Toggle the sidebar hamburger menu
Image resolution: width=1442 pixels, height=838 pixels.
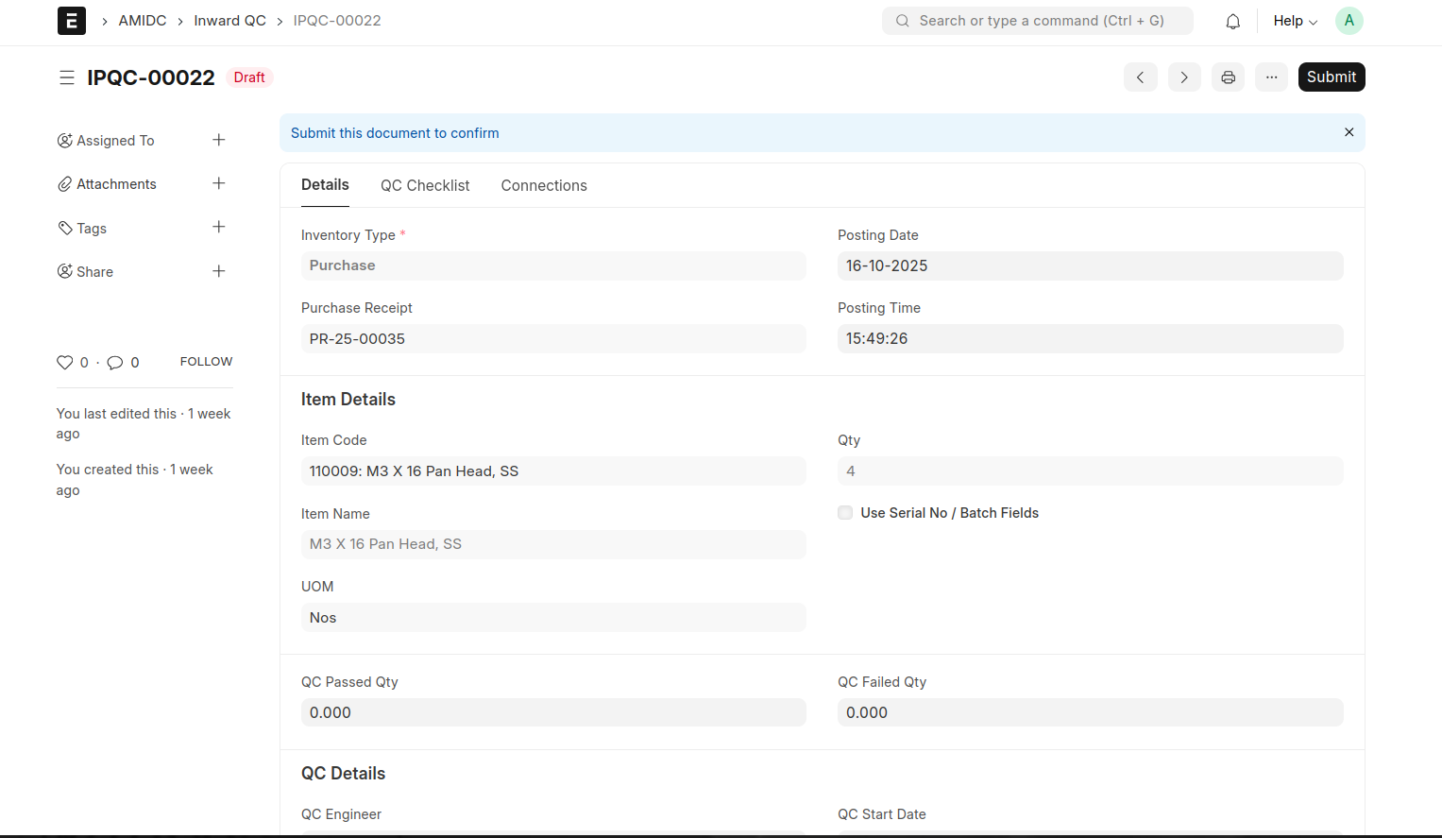(67, 77)
